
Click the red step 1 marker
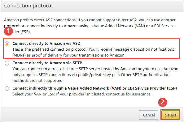click(8, 31)
